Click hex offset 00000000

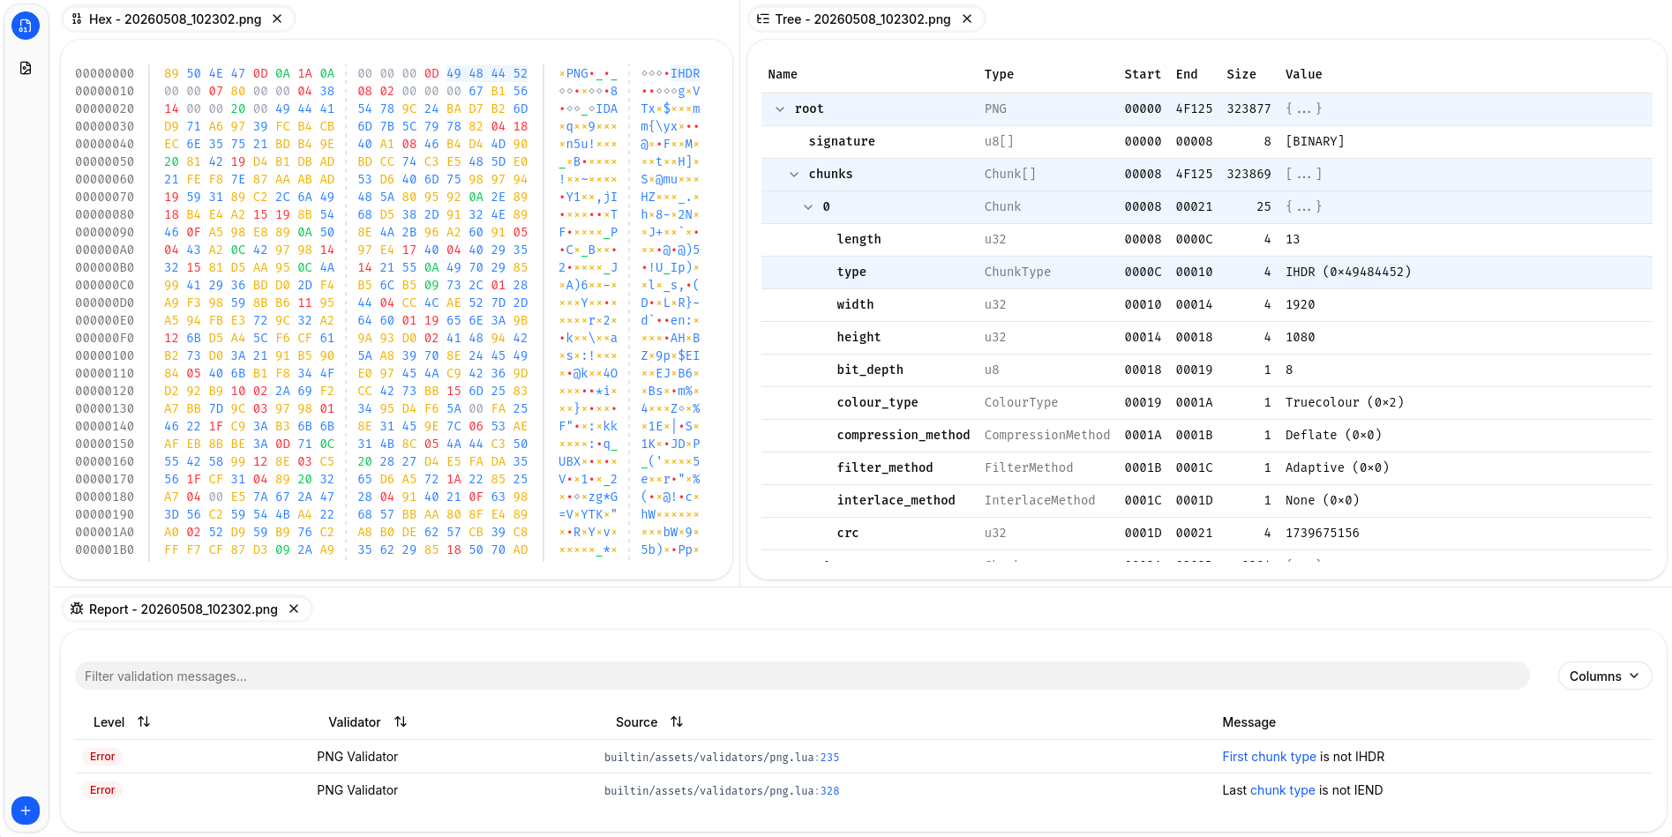click(x=105, y=73)
